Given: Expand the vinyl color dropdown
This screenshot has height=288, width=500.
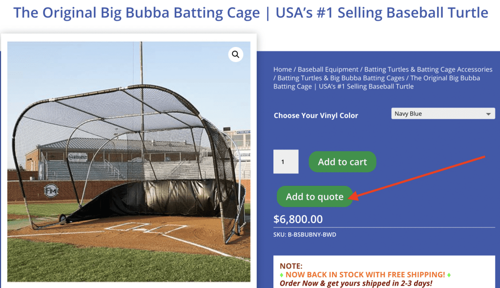Looking at the screenshot, I should pos(442,113).
